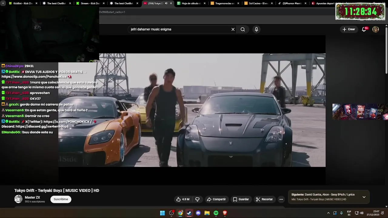This screenshot has width=388, height=218.
Task: Open File Explorer from the taskbar
Action: [x=207, y=213]
